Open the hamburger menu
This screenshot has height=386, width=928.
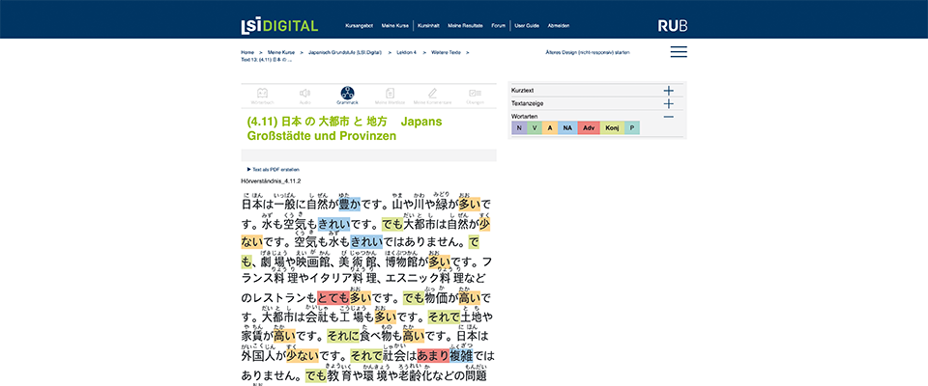point(679,52)
